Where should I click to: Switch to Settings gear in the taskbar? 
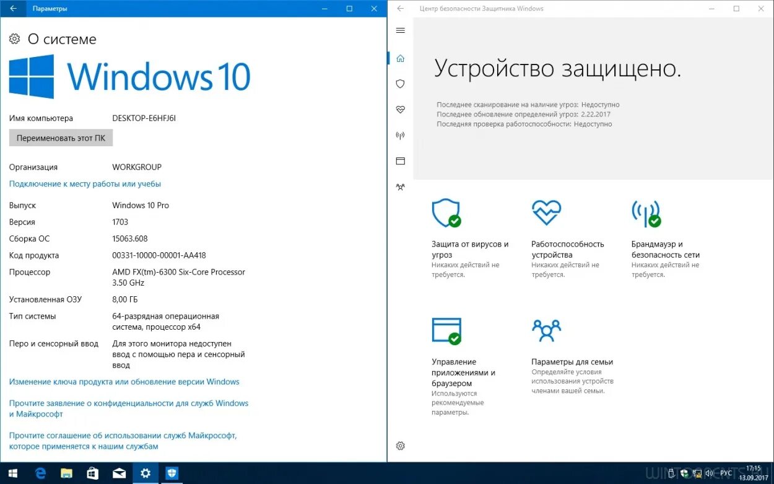click(x=146, y=473)
